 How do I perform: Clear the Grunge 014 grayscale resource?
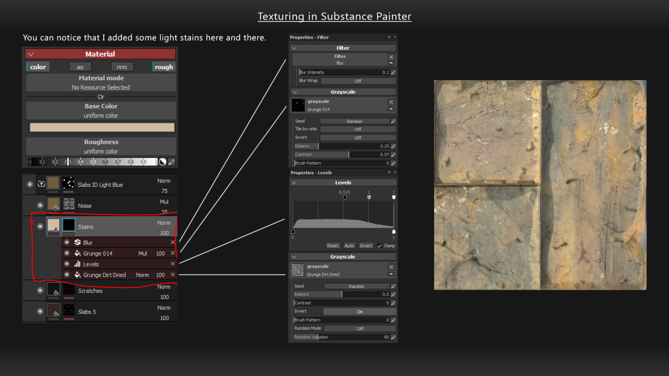pyautogui.click(x=391, y=102)
